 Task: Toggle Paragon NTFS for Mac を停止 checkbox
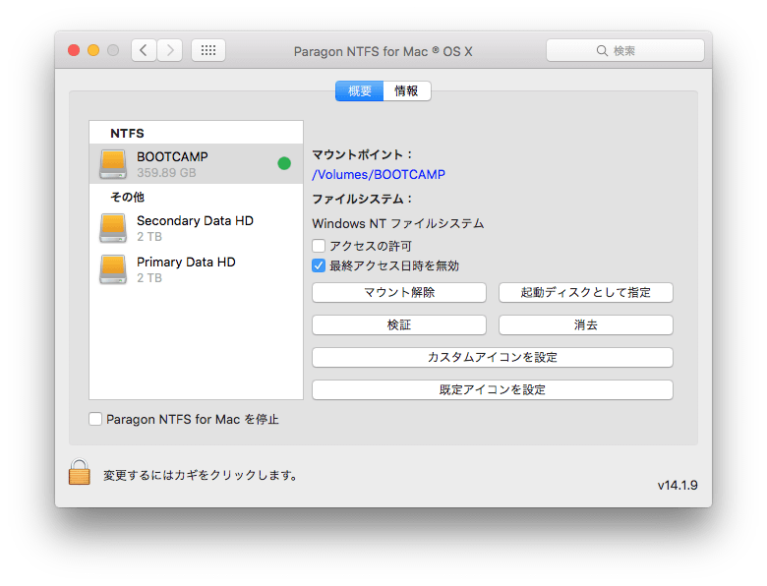(95, 419)
